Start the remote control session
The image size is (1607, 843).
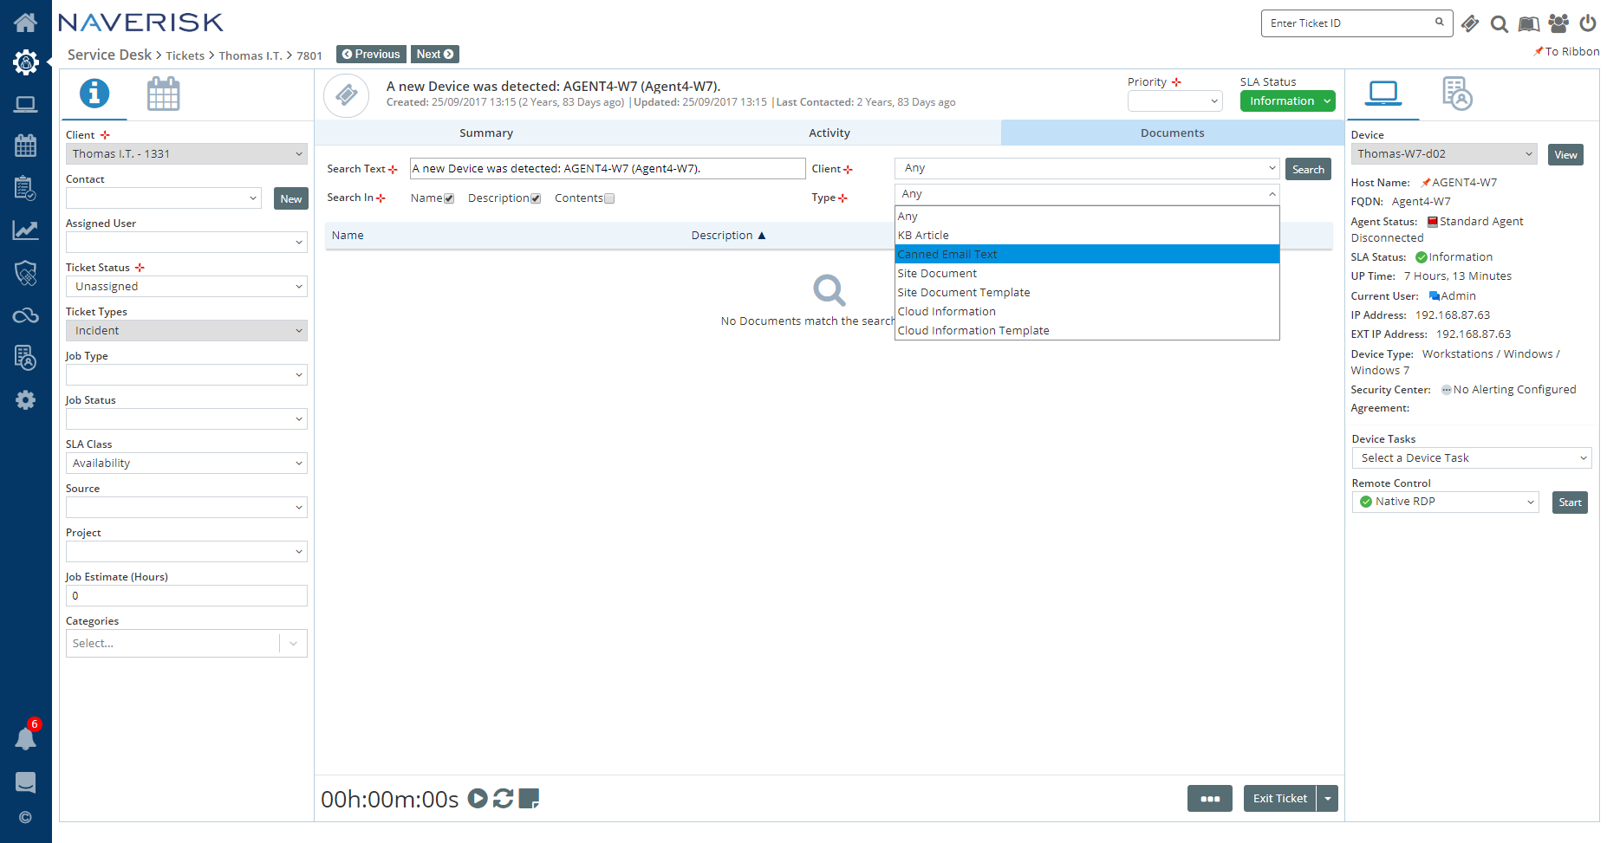tap(1570, 503)
